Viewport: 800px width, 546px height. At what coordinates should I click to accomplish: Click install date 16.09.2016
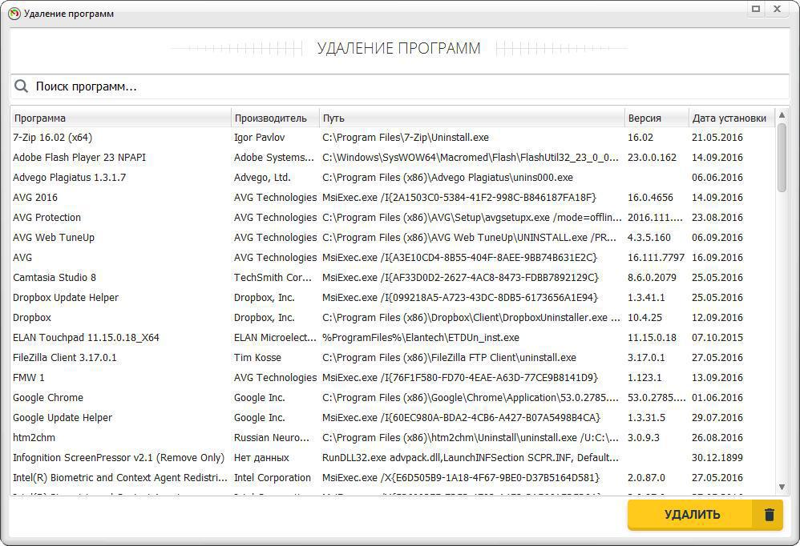coord(717,258)
